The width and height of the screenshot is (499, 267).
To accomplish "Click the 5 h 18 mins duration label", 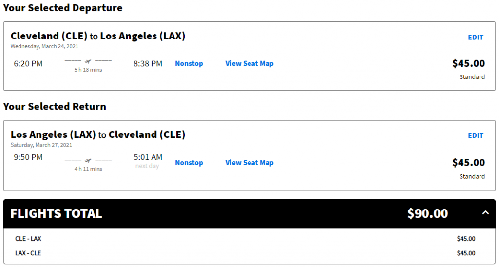I will 88,70.
